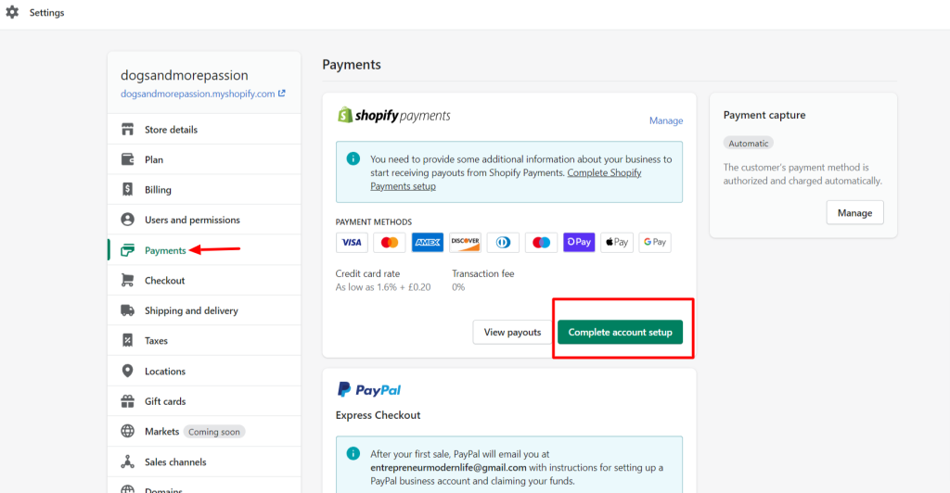The height and width of the screenshot is (493, 950).
Task: Click the View payouts button
Action: pyautogui.click(x=512, y=332)
